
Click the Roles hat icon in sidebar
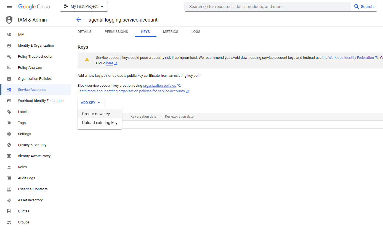9,167
